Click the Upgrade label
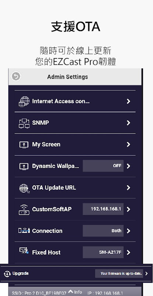The height and width of the screenshot is (296, 153). point(21,273)
